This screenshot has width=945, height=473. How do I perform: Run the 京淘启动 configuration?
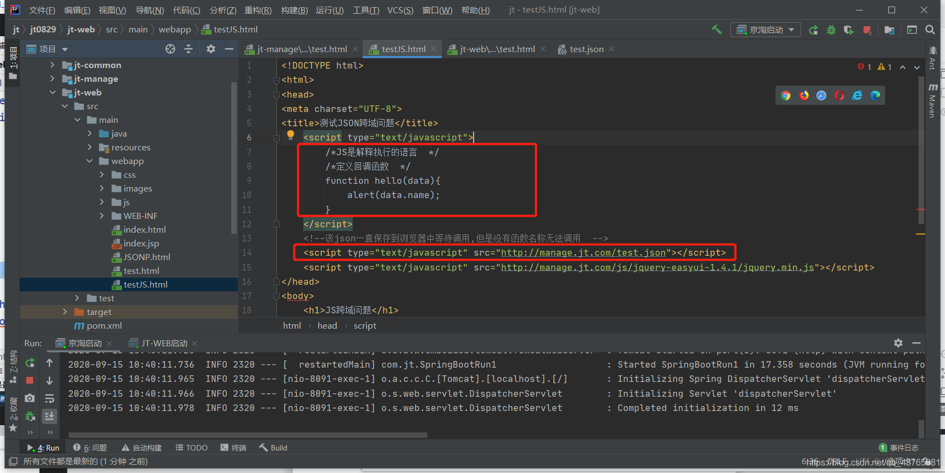pos(813,30)
